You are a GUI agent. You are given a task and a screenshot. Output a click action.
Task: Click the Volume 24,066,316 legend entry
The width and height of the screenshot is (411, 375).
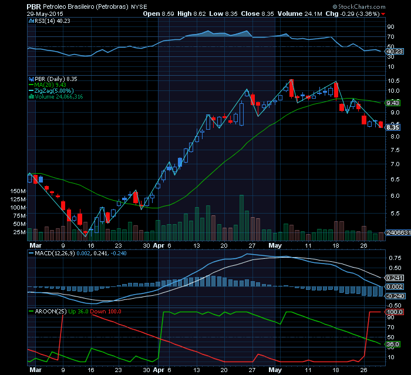click(x=59, y=97)
